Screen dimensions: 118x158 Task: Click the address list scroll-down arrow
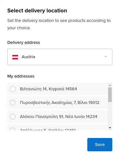click(x=110, y=128)
